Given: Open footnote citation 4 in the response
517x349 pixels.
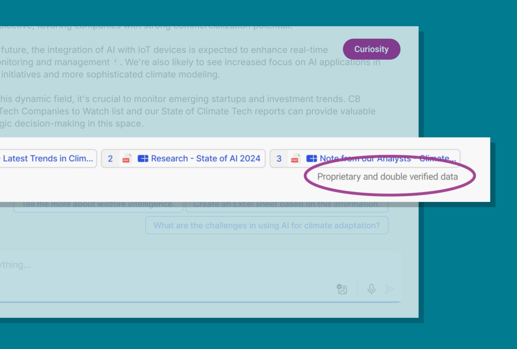Looking at the screenshot, I should point(115,62).
